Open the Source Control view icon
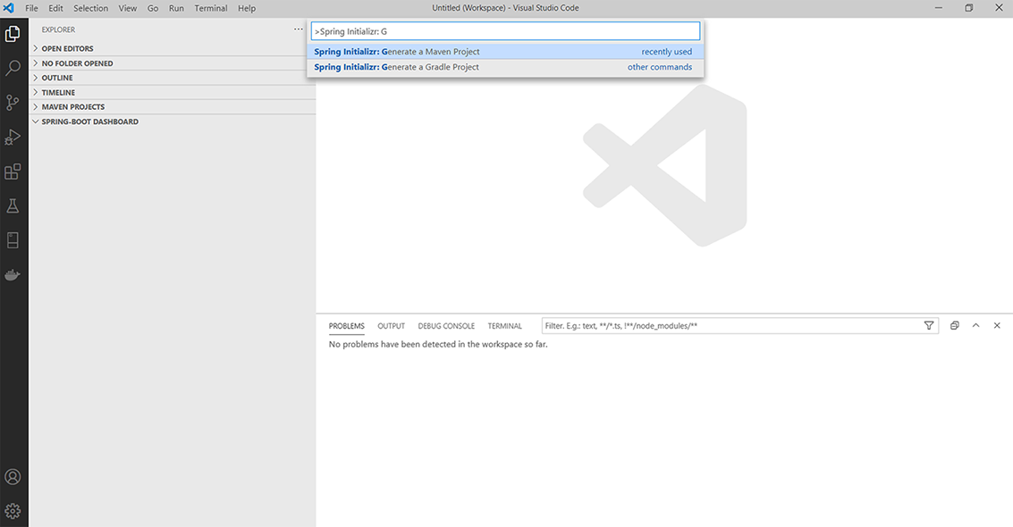The height and width of the screenshot is (527, 1013). click(13, 103)
